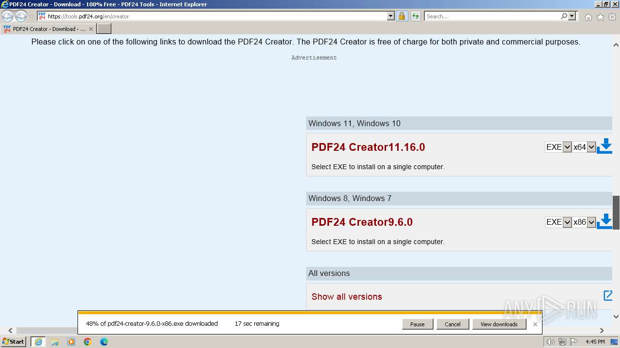The height and width of the screenshot is (348, 620).
Task: Close the download notification bar
Action: point(535,324)
